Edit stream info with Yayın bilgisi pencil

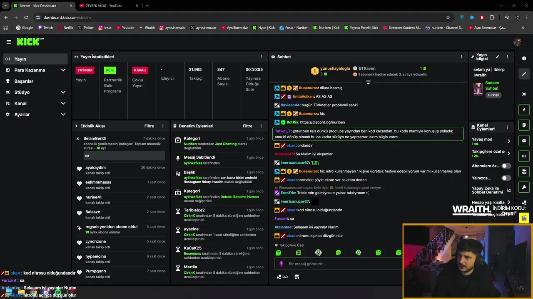497,57
